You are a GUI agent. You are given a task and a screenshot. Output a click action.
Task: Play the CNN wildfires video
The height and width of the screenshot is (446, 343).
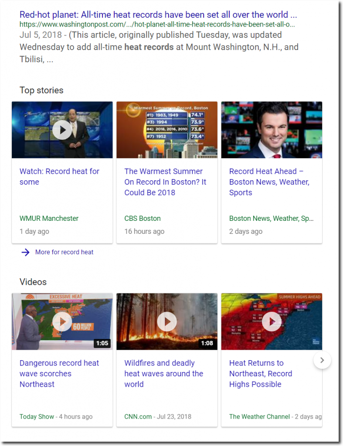tap(167, 321)
